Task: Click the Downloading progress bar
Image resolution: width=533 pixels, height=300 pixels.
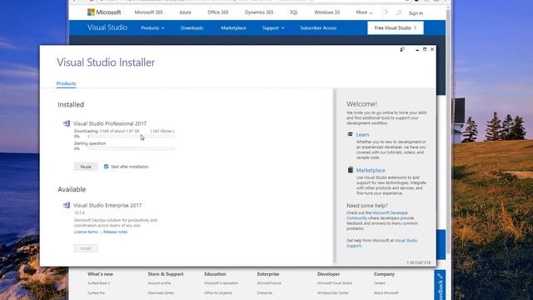Action: [x=131, y=137]
